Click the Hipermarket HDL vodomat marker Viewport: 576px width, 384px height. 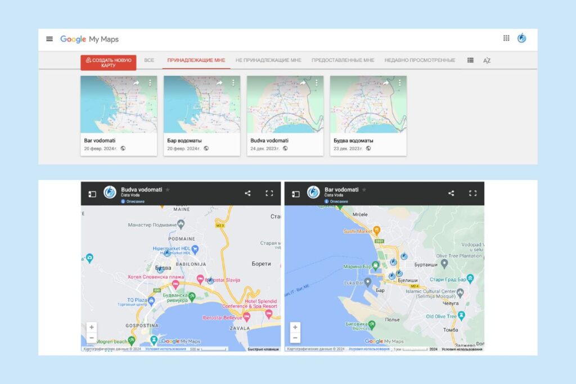coord(168,253)
